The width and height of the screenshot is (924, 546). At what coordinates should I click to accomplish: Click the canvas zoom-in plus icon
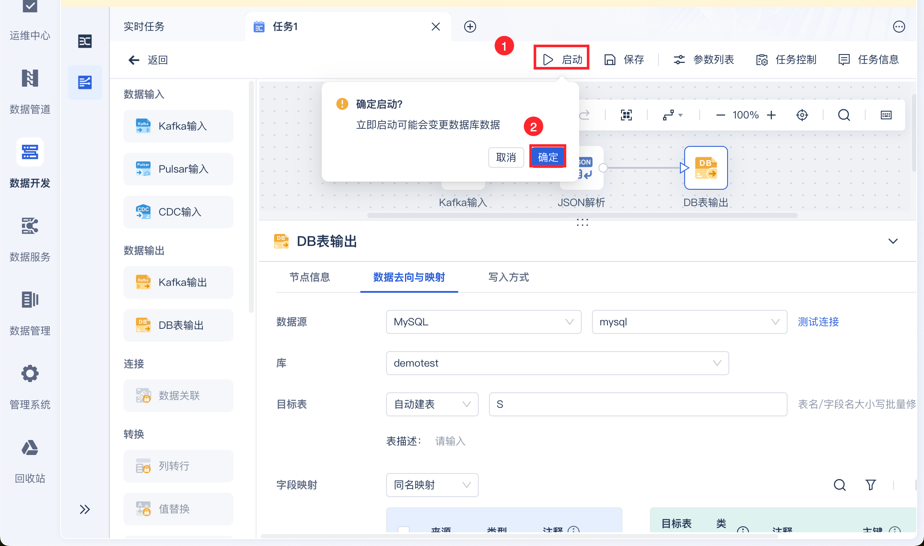click(x=771, y=115)
